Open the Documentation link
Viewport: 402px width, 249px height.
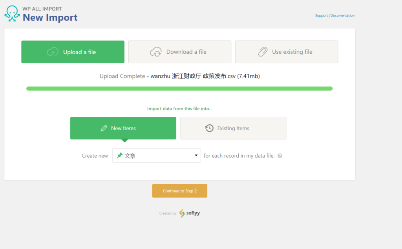point(342,16)
